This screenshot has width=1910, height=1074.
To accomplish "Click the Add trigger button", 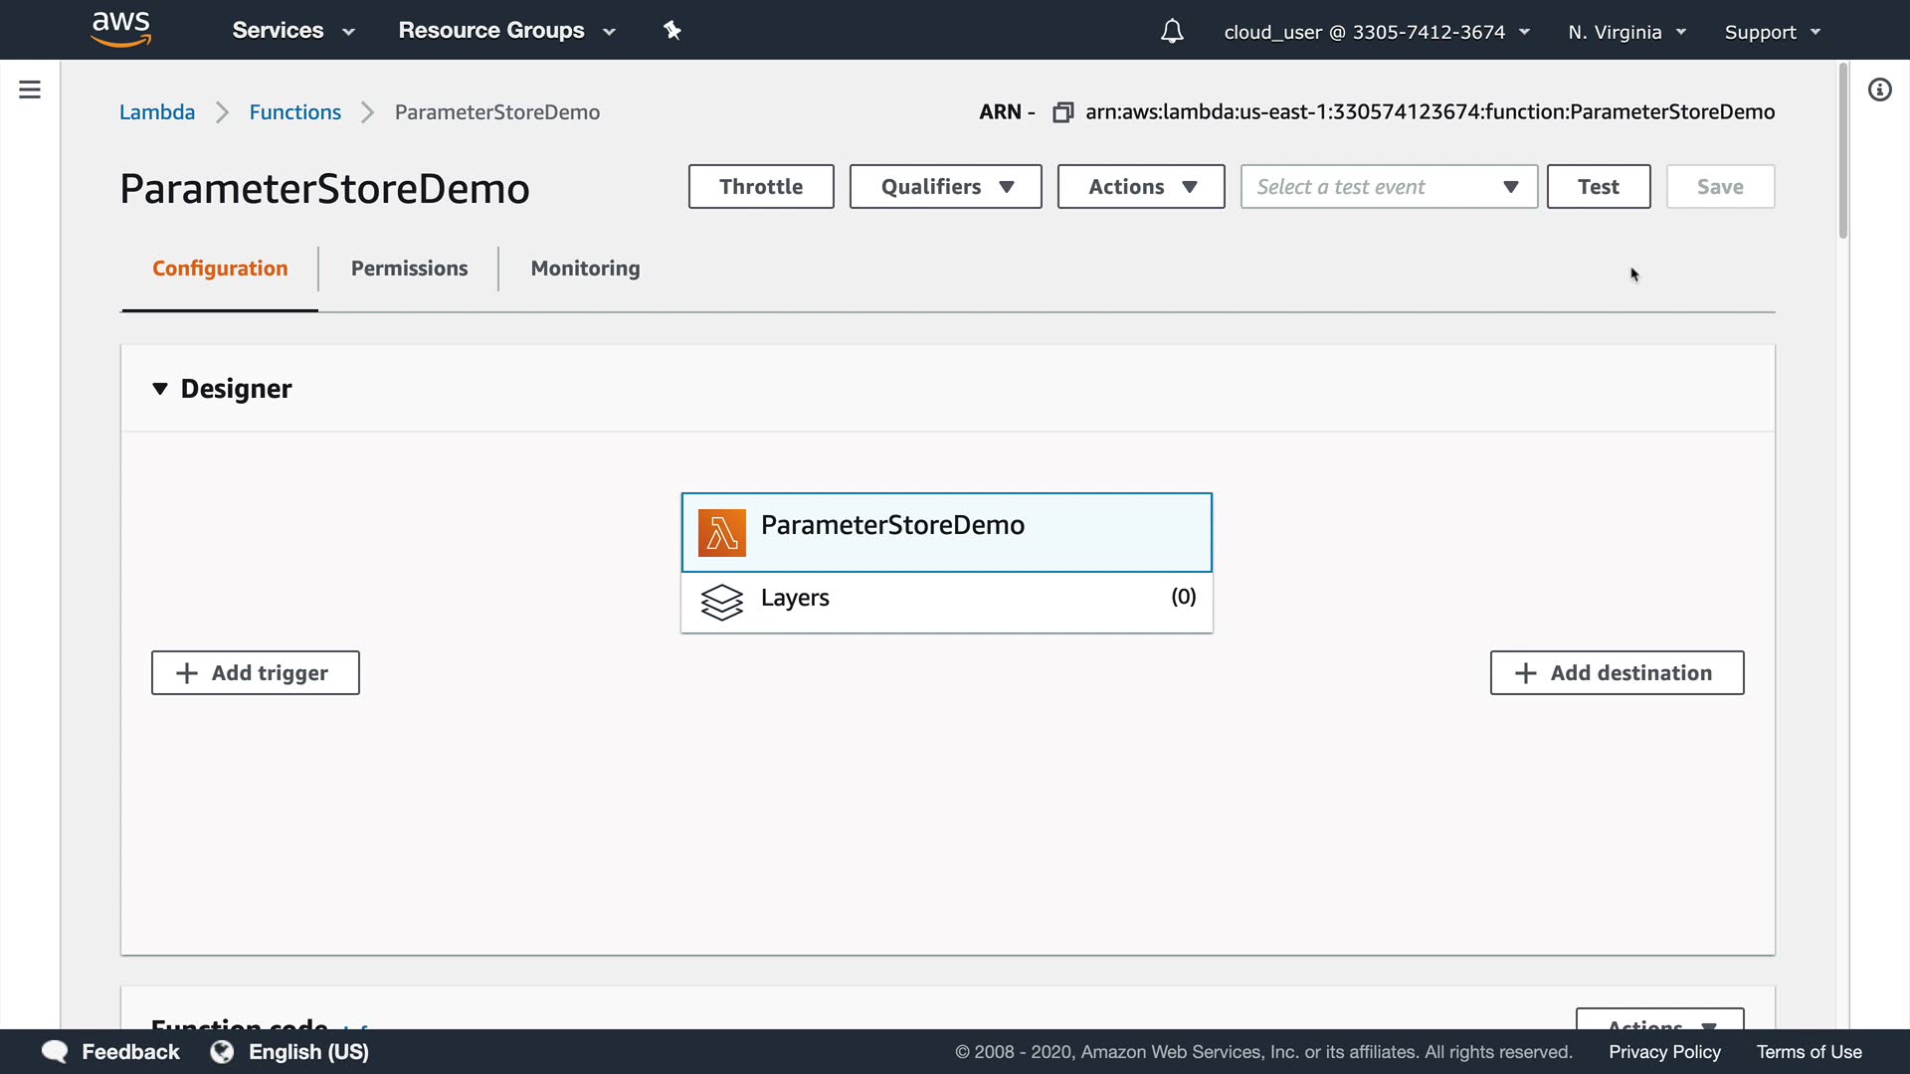I will [255, 673].
